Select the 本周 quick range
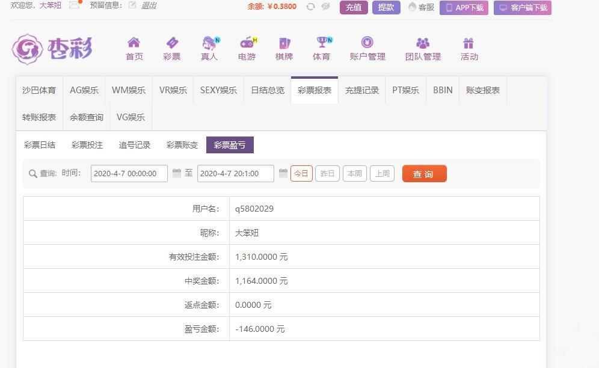This screenshot has height=368, width=599. click(x=354, y=173)
